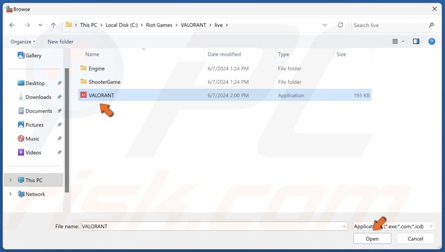
Task: Toggle the preview pane
Action: 416,42
